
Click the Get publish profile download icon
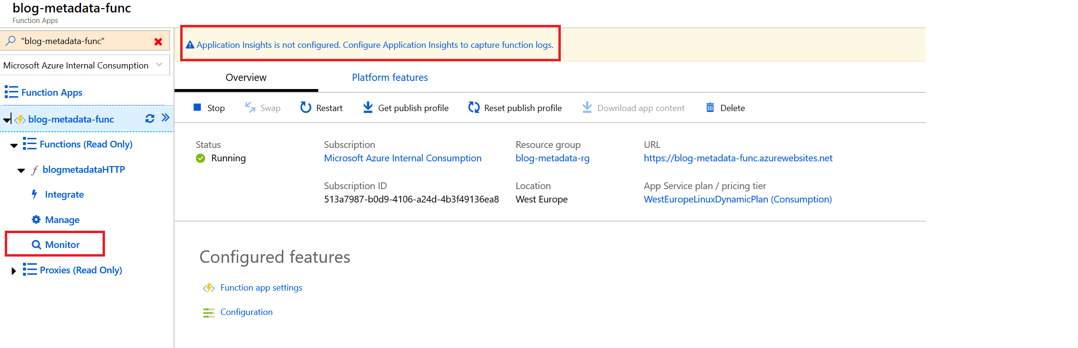click(x=368, y=108)
